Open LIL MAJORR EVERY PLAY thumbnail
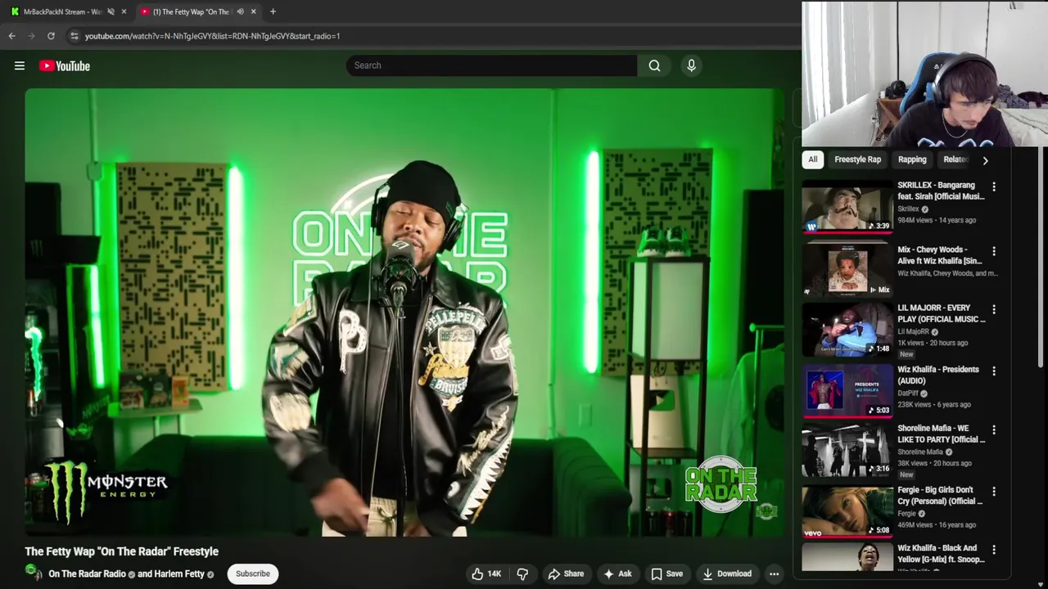Image resolution: width=1048 pixels, height=589 pixels. coord(847,329)
